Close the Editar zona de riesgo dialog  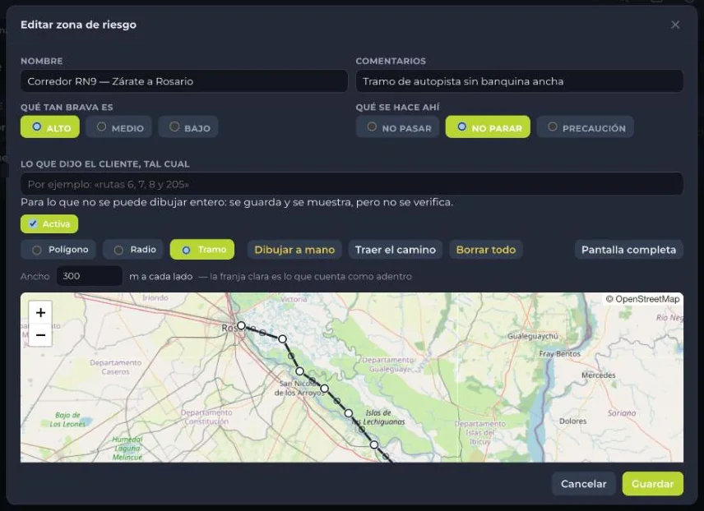675,25
